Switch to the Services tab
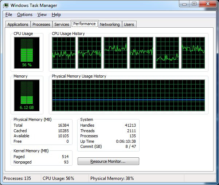The height and width of the screenshot is (185, 219). [x=62, y=24]
